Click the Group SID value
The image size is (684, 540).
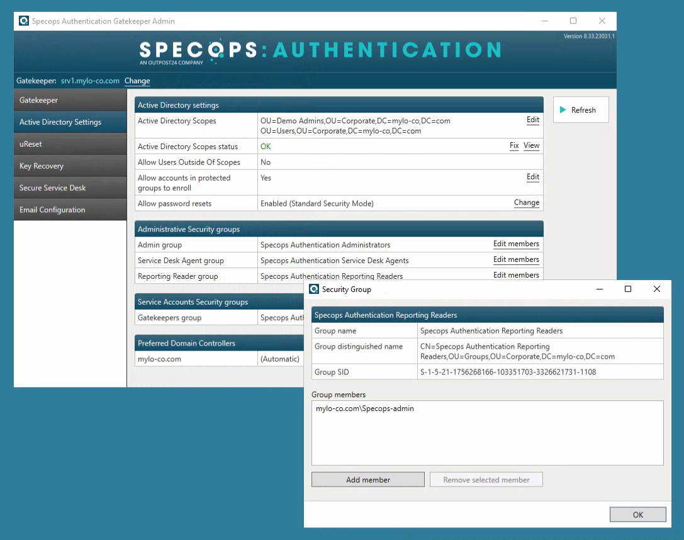(x=508, y=372)
